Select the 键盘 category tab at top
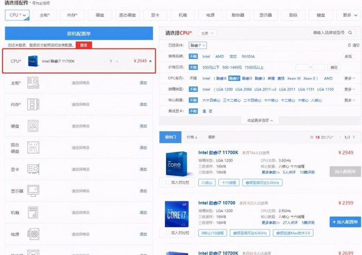This screenshot has height=255, width=362. [321, 15]
